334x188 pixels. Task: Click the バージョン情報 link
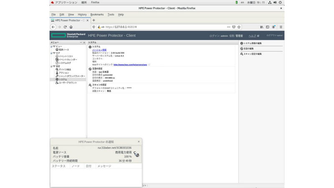click(99, 50)
